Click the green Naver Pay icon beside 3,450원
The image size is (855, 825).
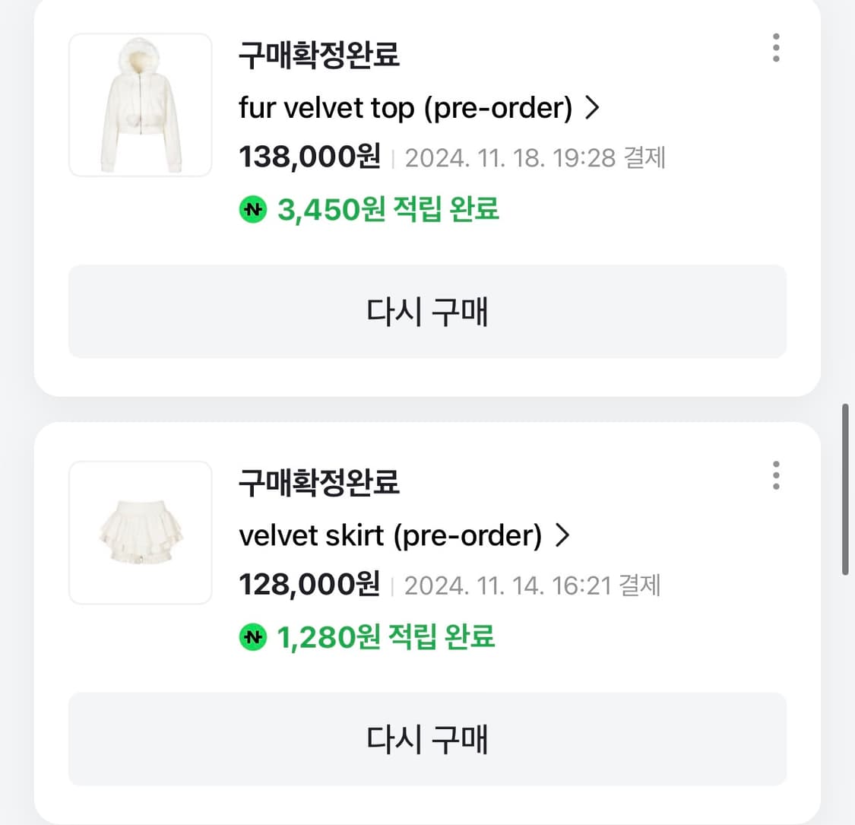coord(252,210)
